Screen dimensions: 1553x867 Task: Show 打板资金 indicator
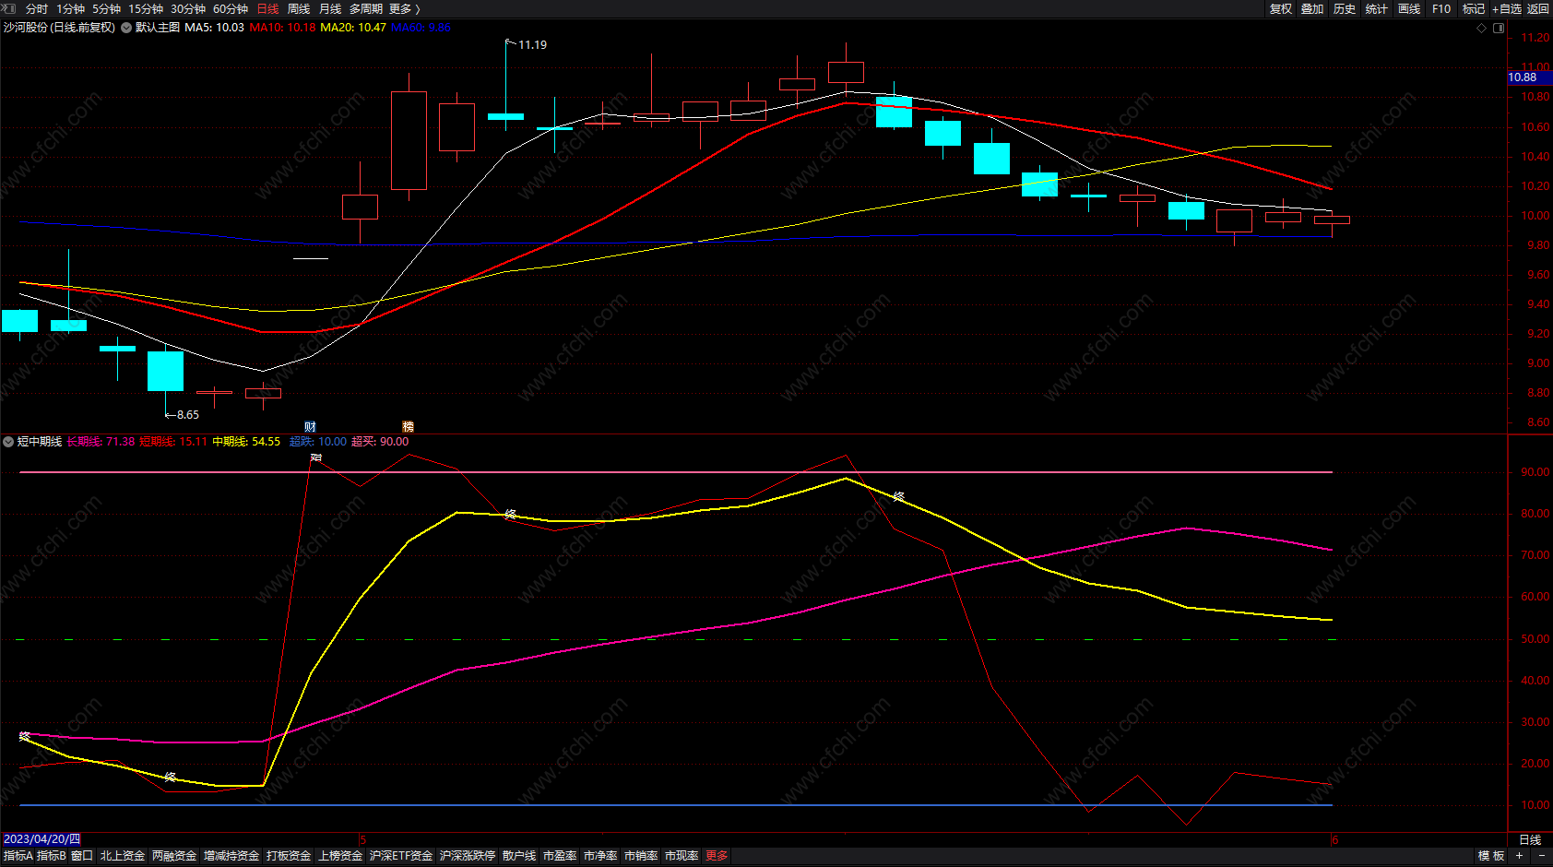point(289,856)
